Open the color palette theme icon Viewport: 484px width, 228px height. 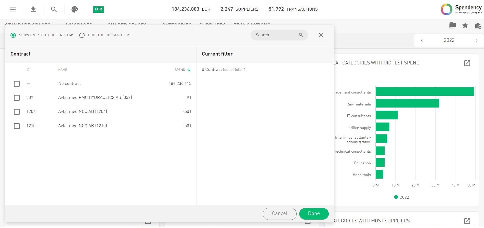tap(74, 9)
